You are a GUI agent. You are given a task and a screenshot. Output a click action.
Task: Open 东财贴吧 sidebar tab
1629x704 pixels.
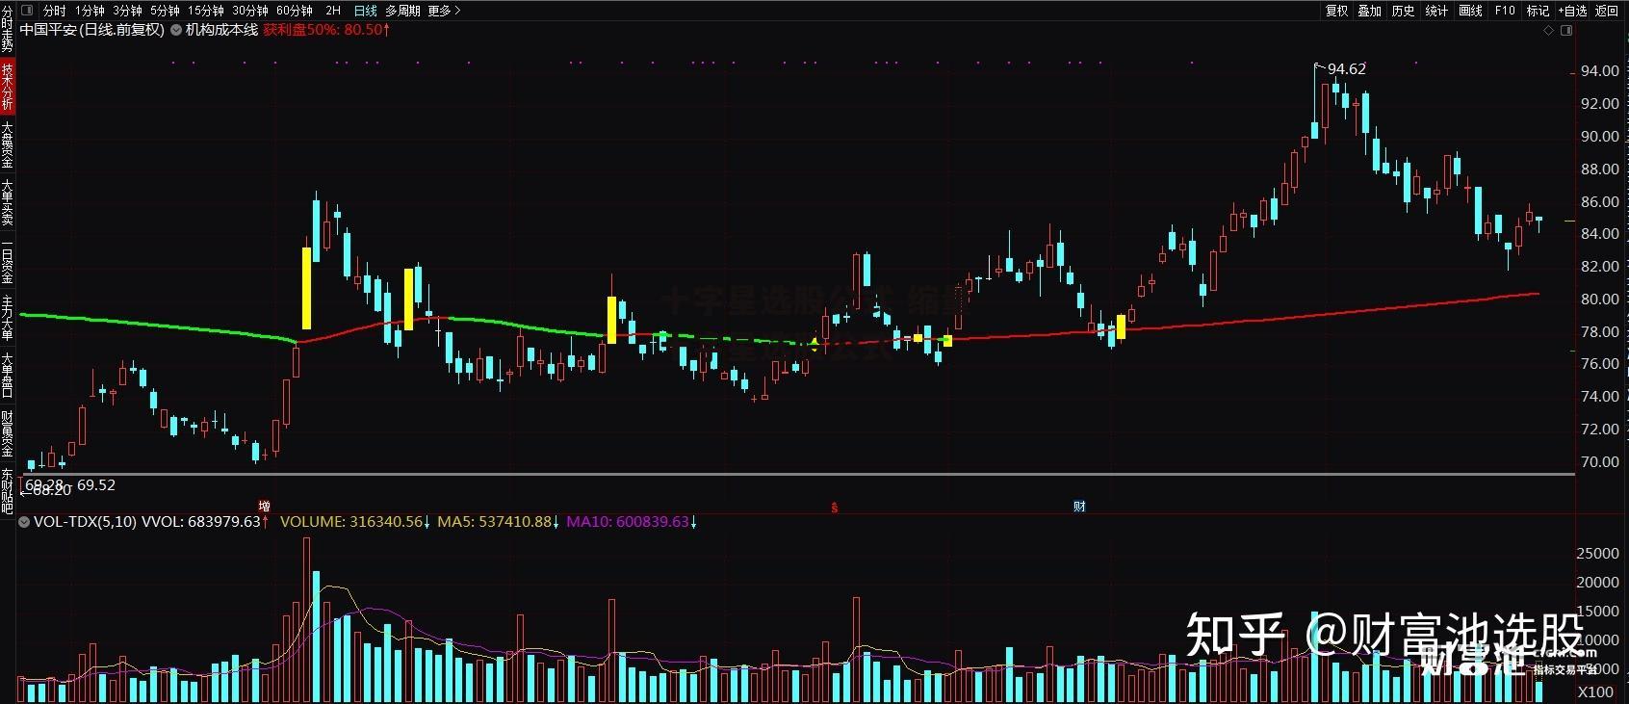coord(8,492)
